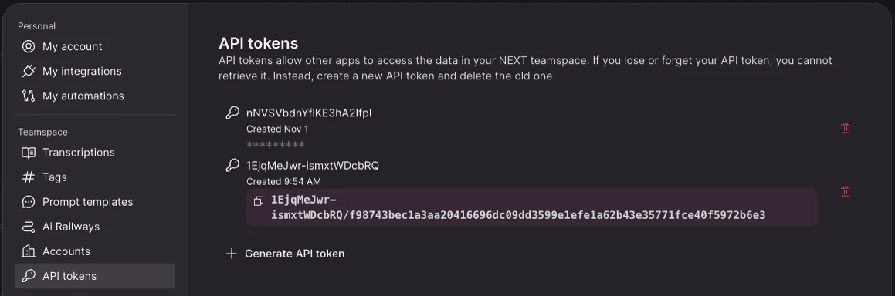Click the API tokens key icon in sidebar
Screen dimensions: 895x296
point(29,276)
